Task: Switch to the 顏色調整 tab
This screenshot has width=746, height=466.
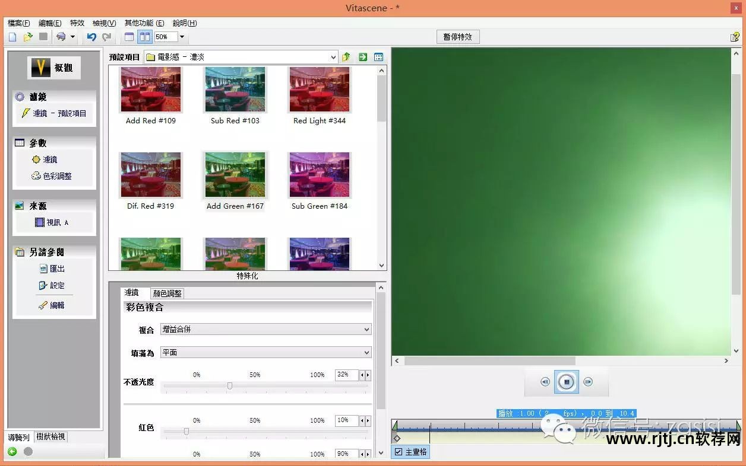Action: pos(167,293)
